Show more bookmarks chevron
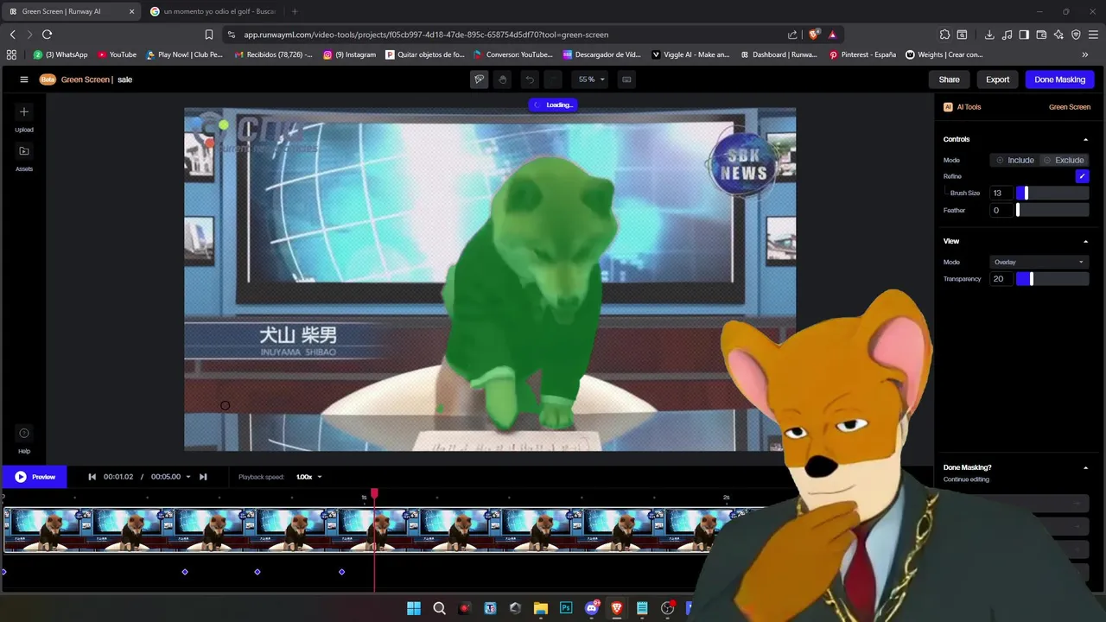 tap(1085, 54)
